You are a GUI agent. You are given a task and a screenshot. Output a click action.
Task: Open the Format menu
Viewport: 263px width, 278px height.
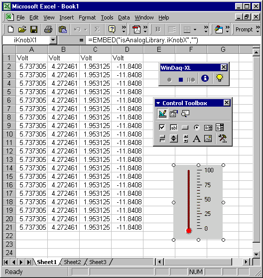(87, 17)
